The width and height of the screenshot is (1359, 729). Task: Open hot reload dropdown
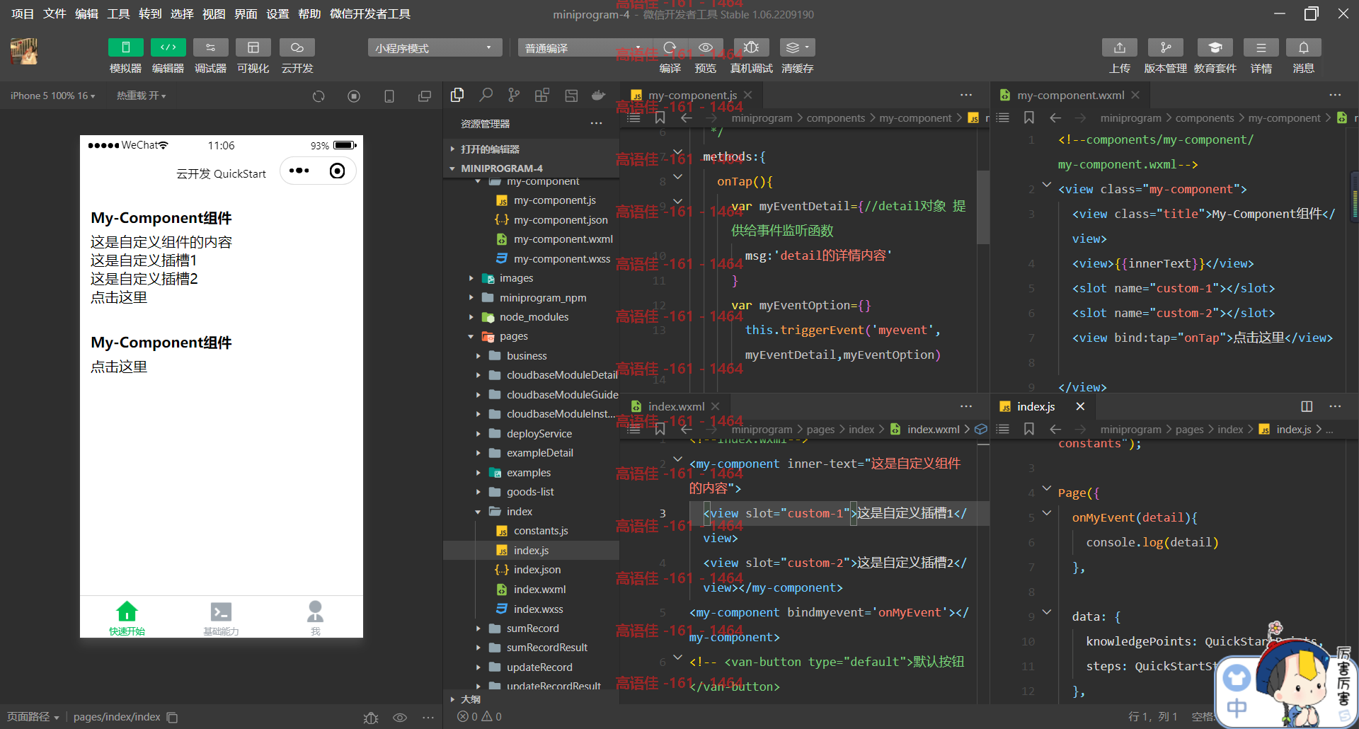(141, 96)
